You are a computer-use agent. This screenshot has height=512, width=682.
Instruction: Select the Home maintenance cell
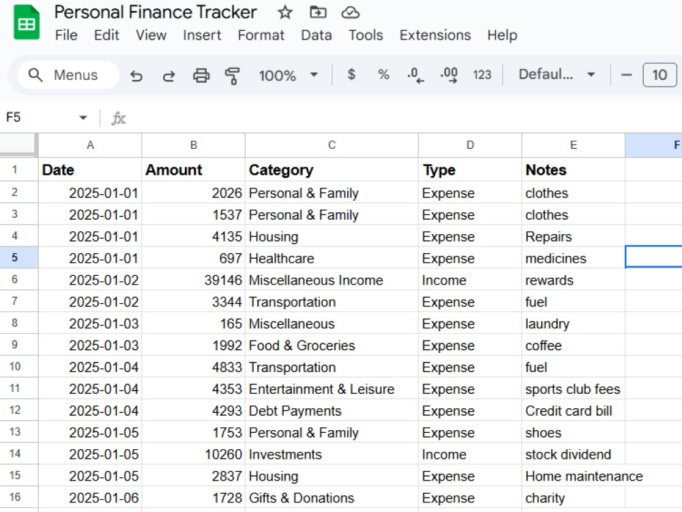click(574, 475)
